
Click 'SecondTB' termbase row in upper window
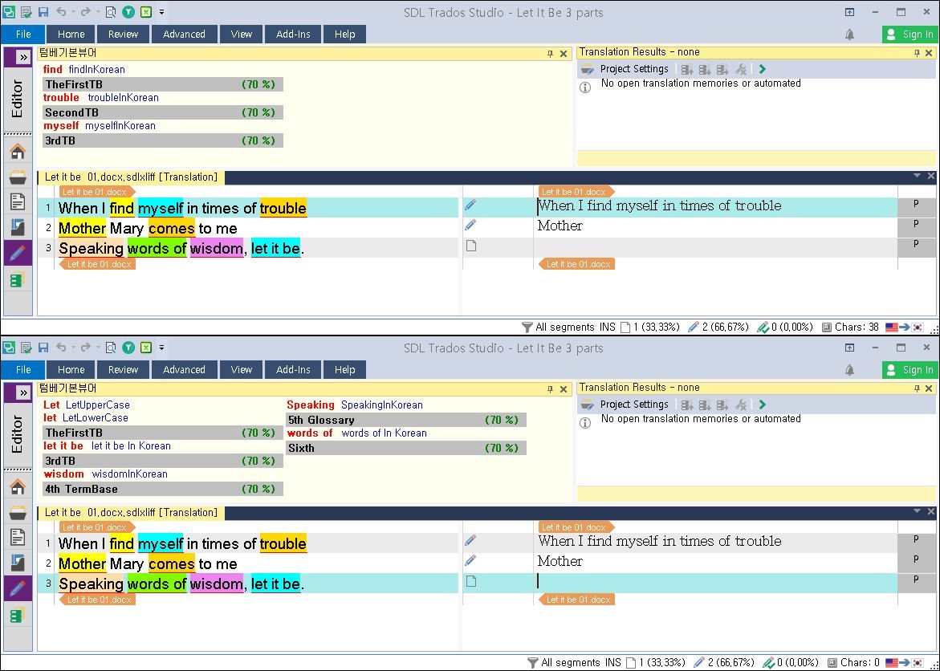tap(163, 112)
